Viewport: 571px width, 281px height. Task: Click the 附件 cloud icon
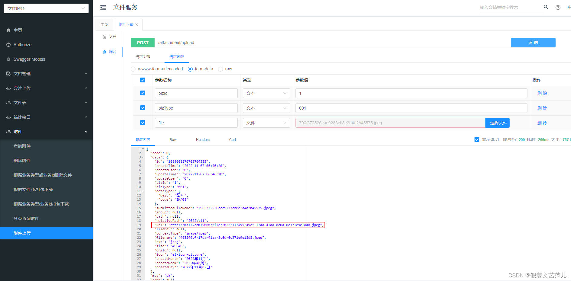(8, 132)
